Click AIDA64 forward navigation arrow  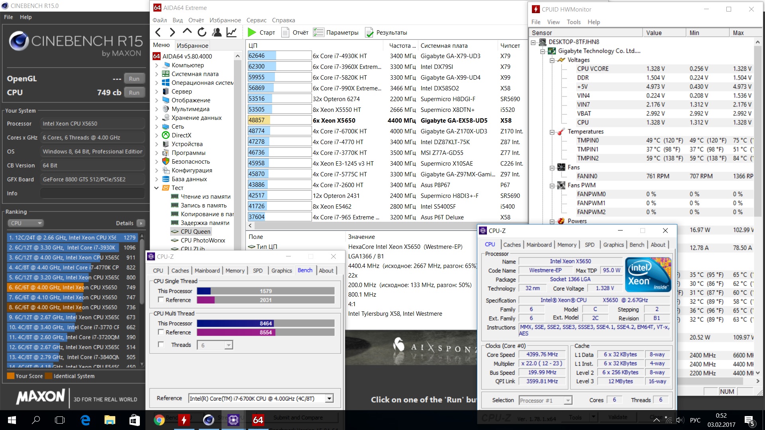click(172, 32)
